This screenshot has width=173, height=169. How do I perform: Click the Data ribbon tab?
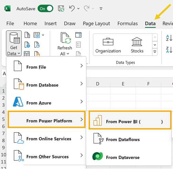click(x=150, y=24)
